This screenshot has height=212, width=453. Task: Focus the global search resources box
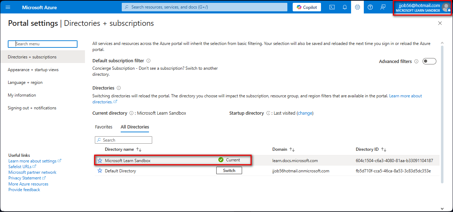[205, 7]
